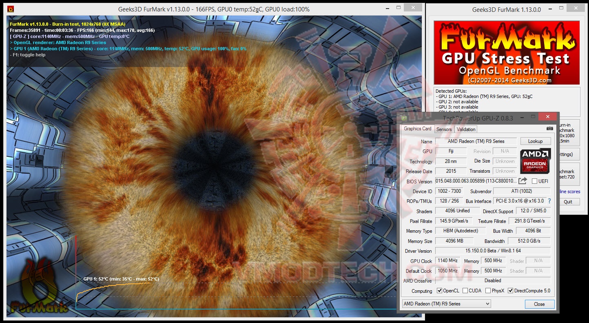
Task: Click the BIOS Version field
Action: (x=476, y=181)
